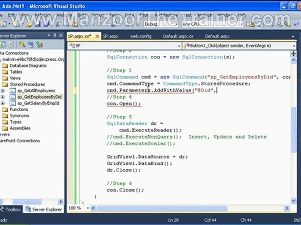301x225 pixels.
Task: Expand the sp_GetAllEmployees stored procedure node
Action: click(x=3, y=91)
